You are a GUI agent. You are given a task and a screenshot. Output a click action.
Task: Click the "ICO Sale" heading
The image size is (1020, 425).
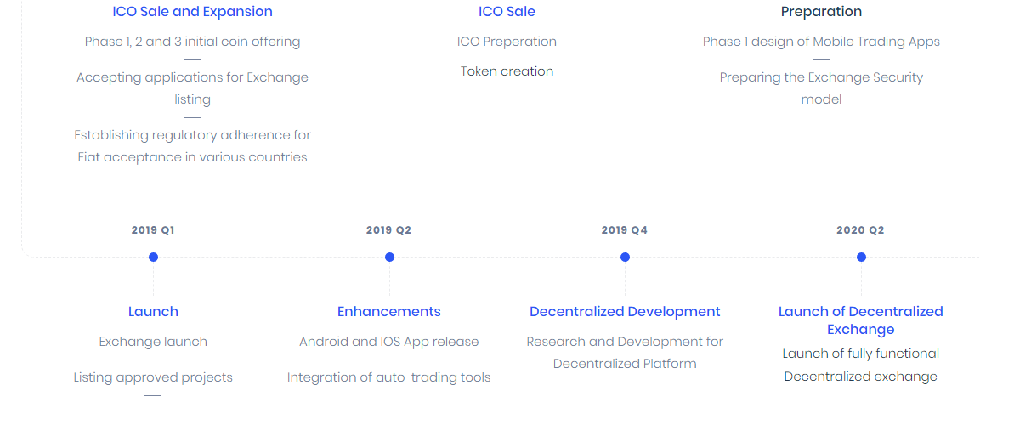coord(507,12)
